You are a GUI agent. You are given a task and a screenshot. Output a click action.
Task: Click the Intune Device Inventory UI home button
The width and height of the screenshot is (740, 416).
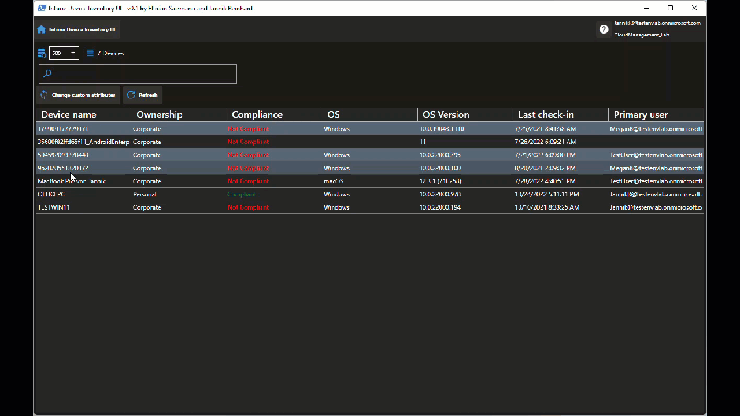pyautogui.click(x=77, y=29)
